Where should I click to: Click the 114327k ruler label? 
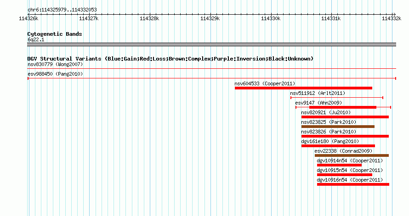point(89,18)
